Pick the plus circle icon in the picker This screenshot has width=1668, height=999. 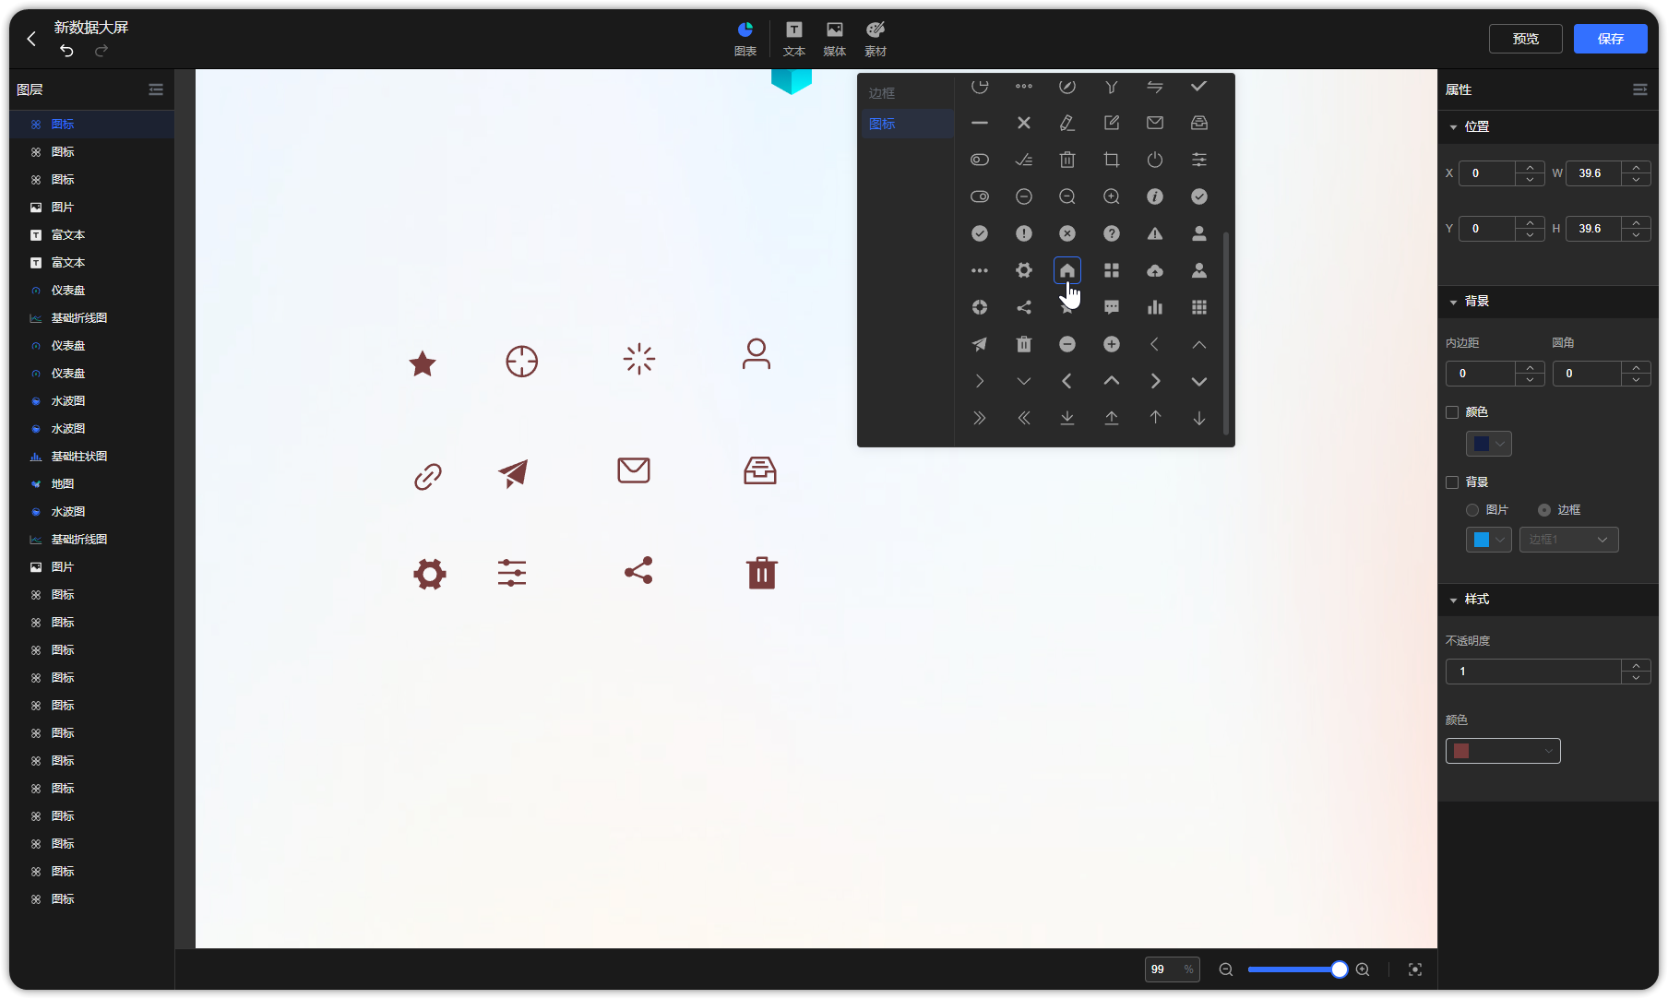pyautogui.click(x=1111, y=344)
